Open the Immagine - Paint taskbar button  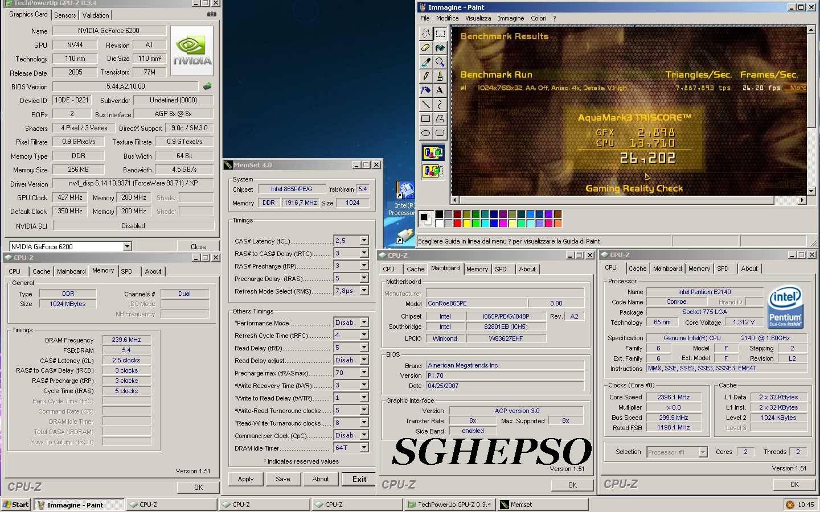(79, 505)
